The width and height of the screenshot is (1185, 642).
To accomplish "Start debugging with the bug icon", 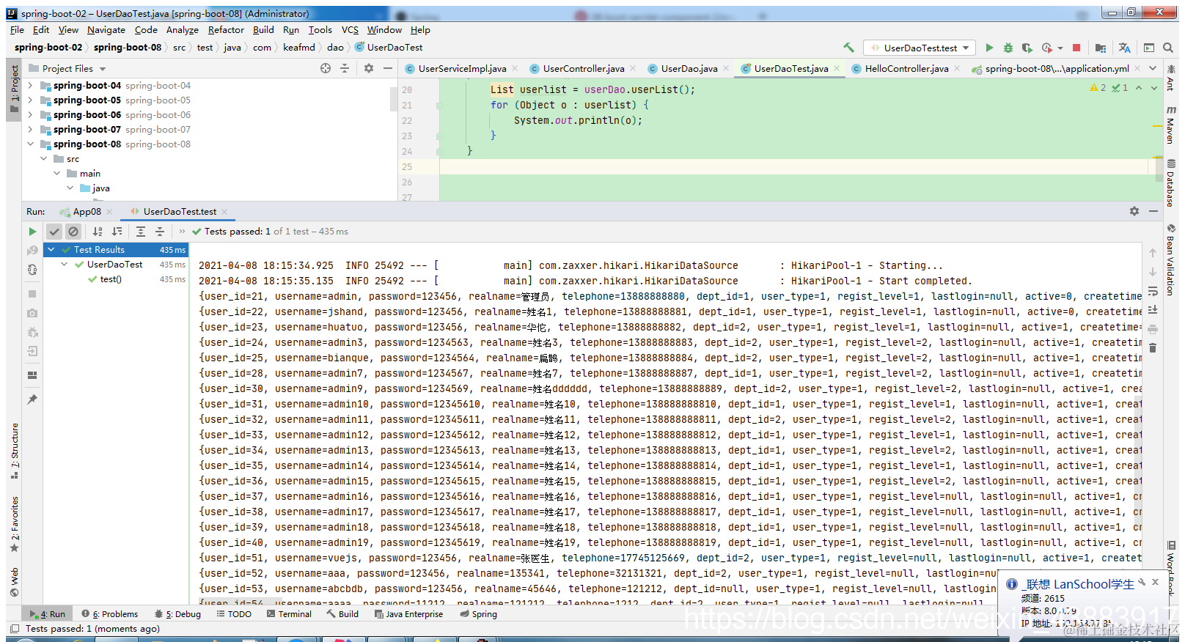I will click(x=1008, y=48).
